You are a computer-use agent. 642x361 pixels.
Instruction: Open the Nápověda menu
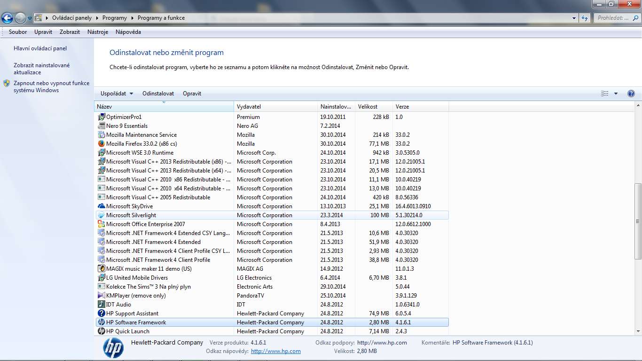coord(128,32)
